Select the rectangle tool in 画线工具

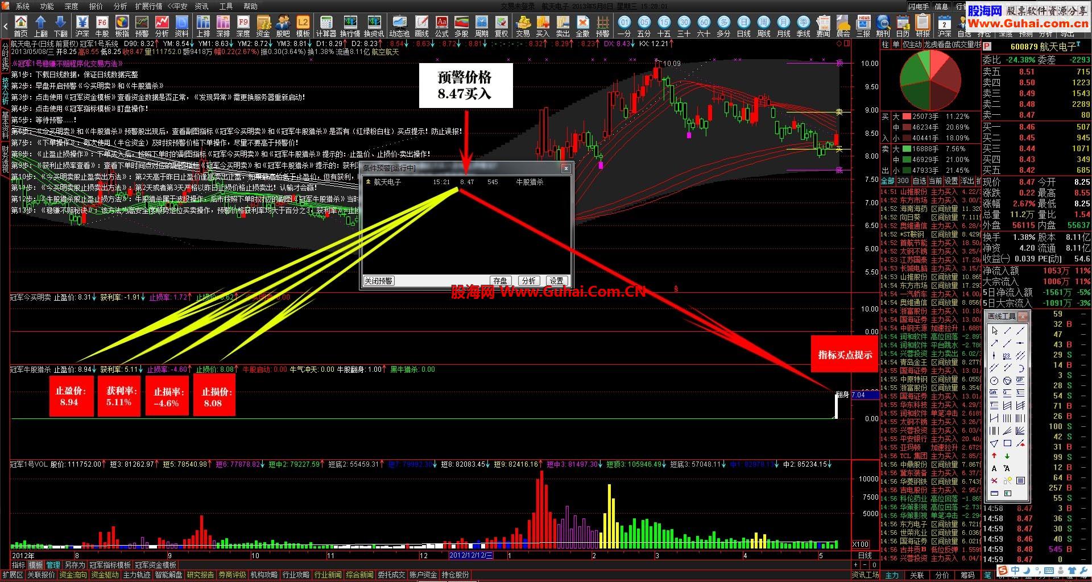coord(1007,443)
